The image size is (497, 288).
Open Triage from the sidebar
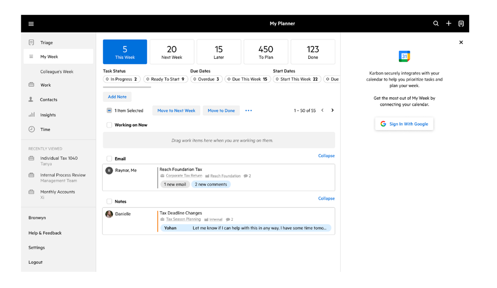coord(46,43)
